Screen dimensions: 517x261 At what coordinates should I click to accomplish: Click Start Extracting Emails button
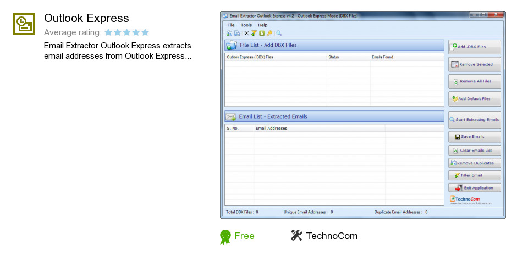pos(475,120)
